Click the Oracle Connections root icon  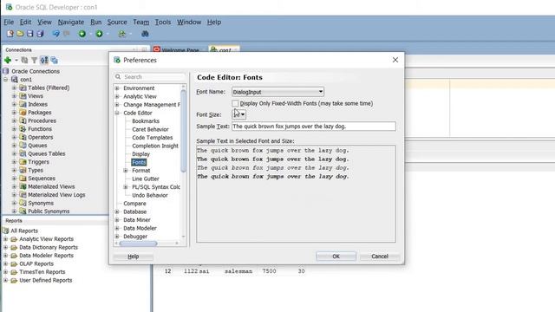[x=6, y=71]
